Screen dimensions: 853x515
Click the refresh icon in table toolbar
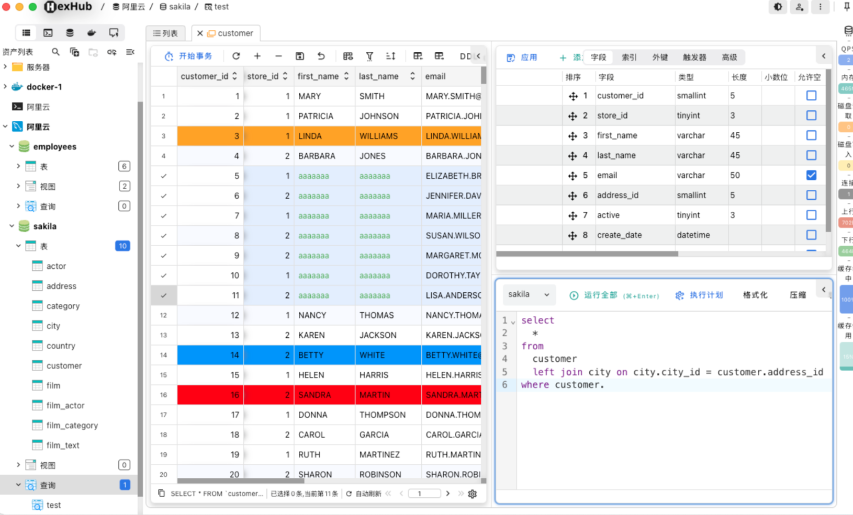(x=236, y=56)
